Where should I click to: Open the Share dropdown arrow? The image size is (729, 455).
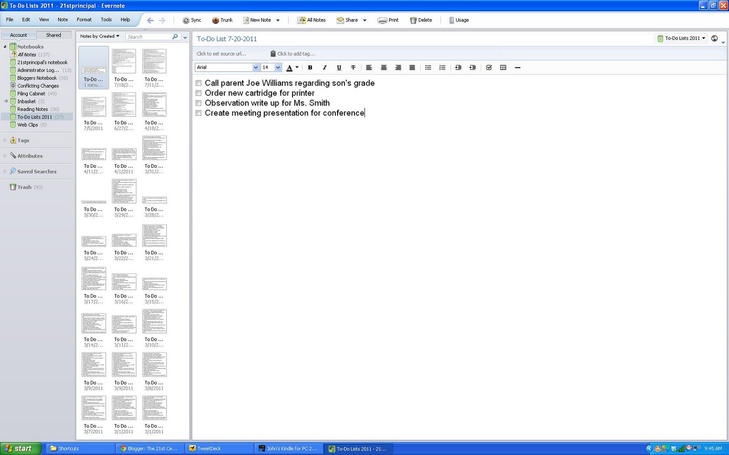coord(364,20)
